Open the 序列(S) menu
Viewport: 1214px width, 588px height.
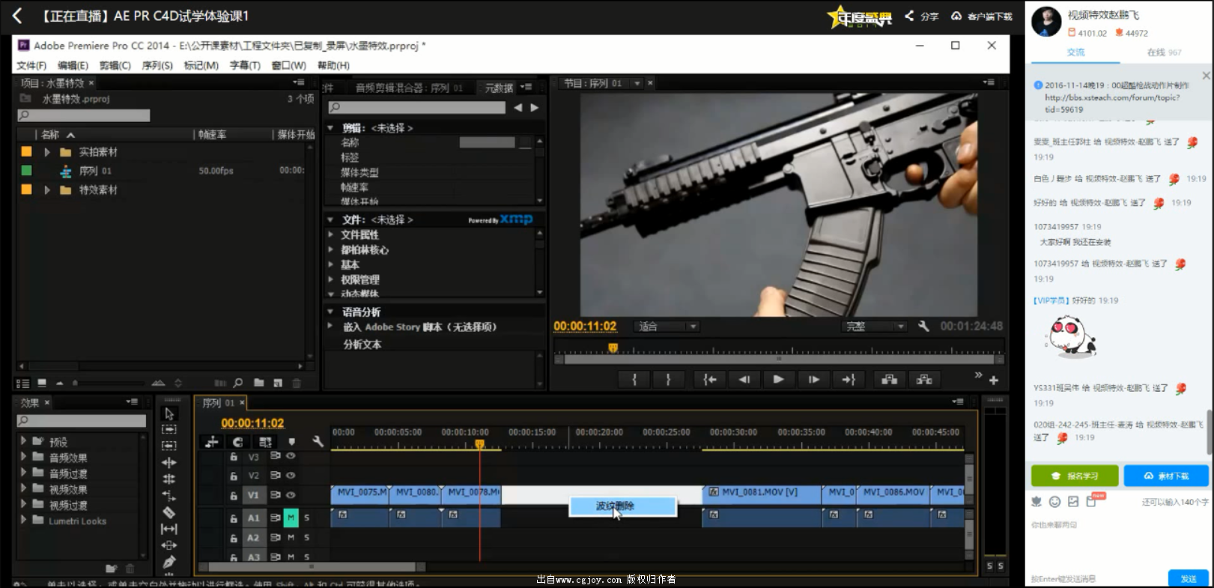click(157, 65)
